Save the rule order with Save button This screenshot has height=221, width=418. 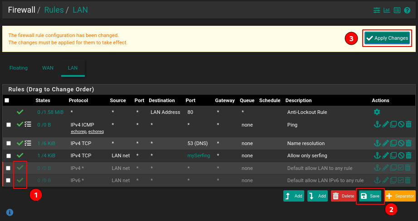370,196
